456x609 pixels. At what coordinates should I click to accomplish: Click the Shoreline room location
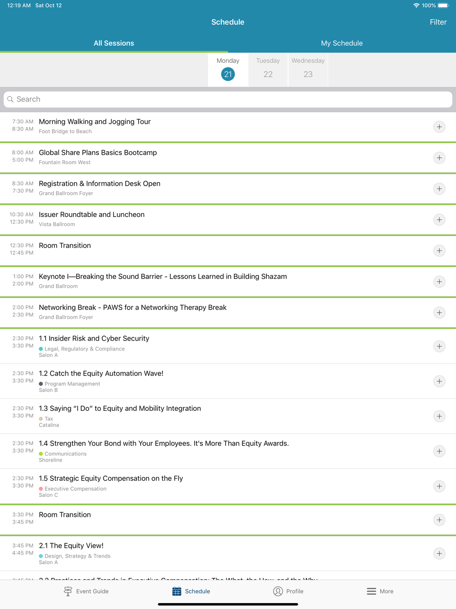[x=51, y=460]
